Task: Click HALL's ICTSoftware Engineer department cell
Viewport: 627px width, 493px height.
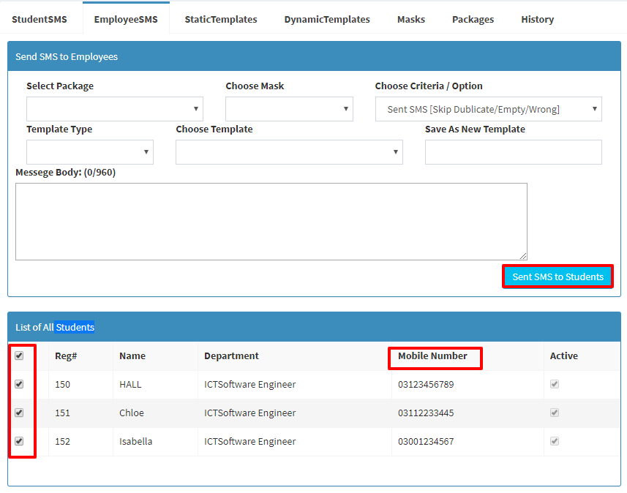Action: click(250, 384)
